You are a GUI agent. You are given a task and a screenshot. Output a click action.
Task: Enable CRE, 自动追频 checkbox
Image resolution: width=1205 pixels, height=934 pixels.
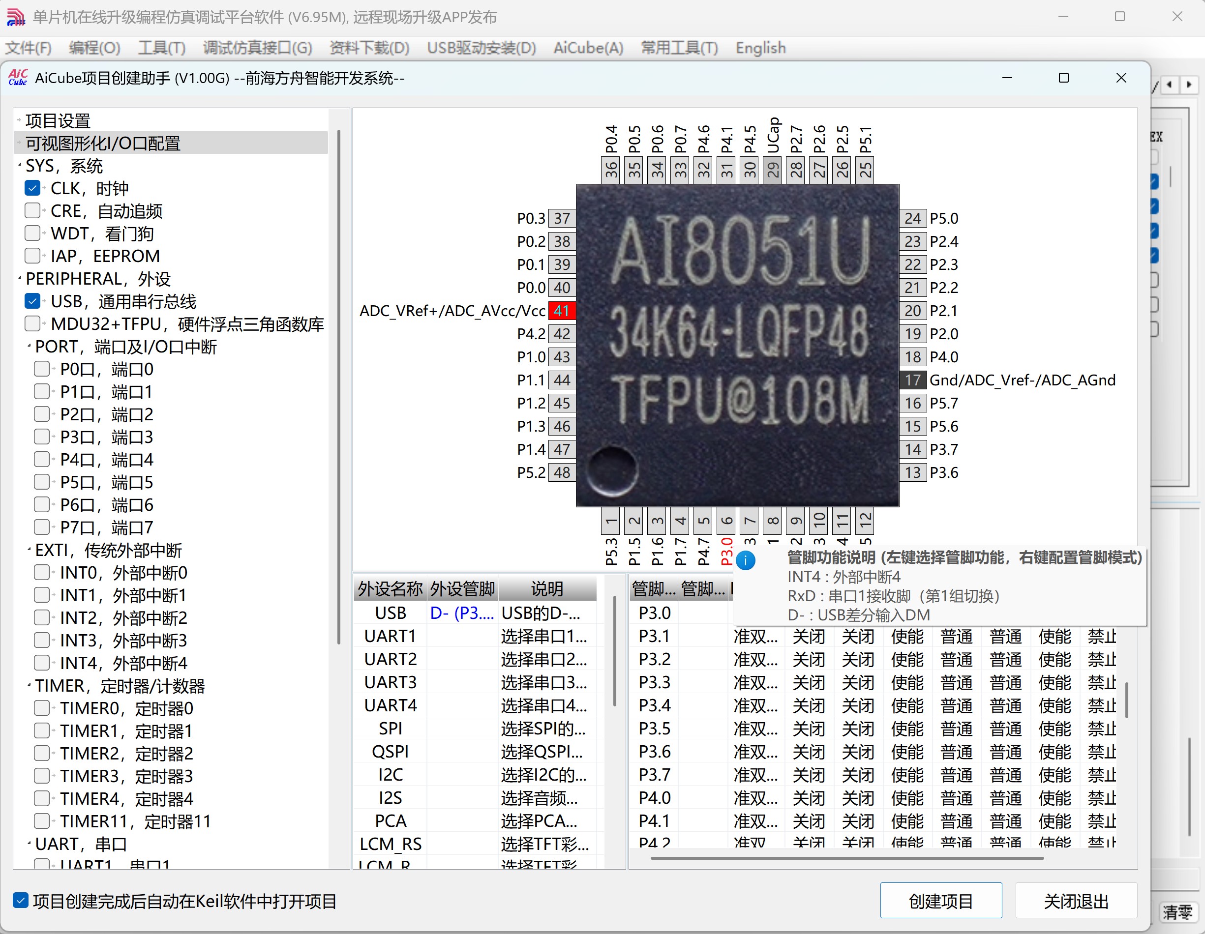tap(32, 210)
